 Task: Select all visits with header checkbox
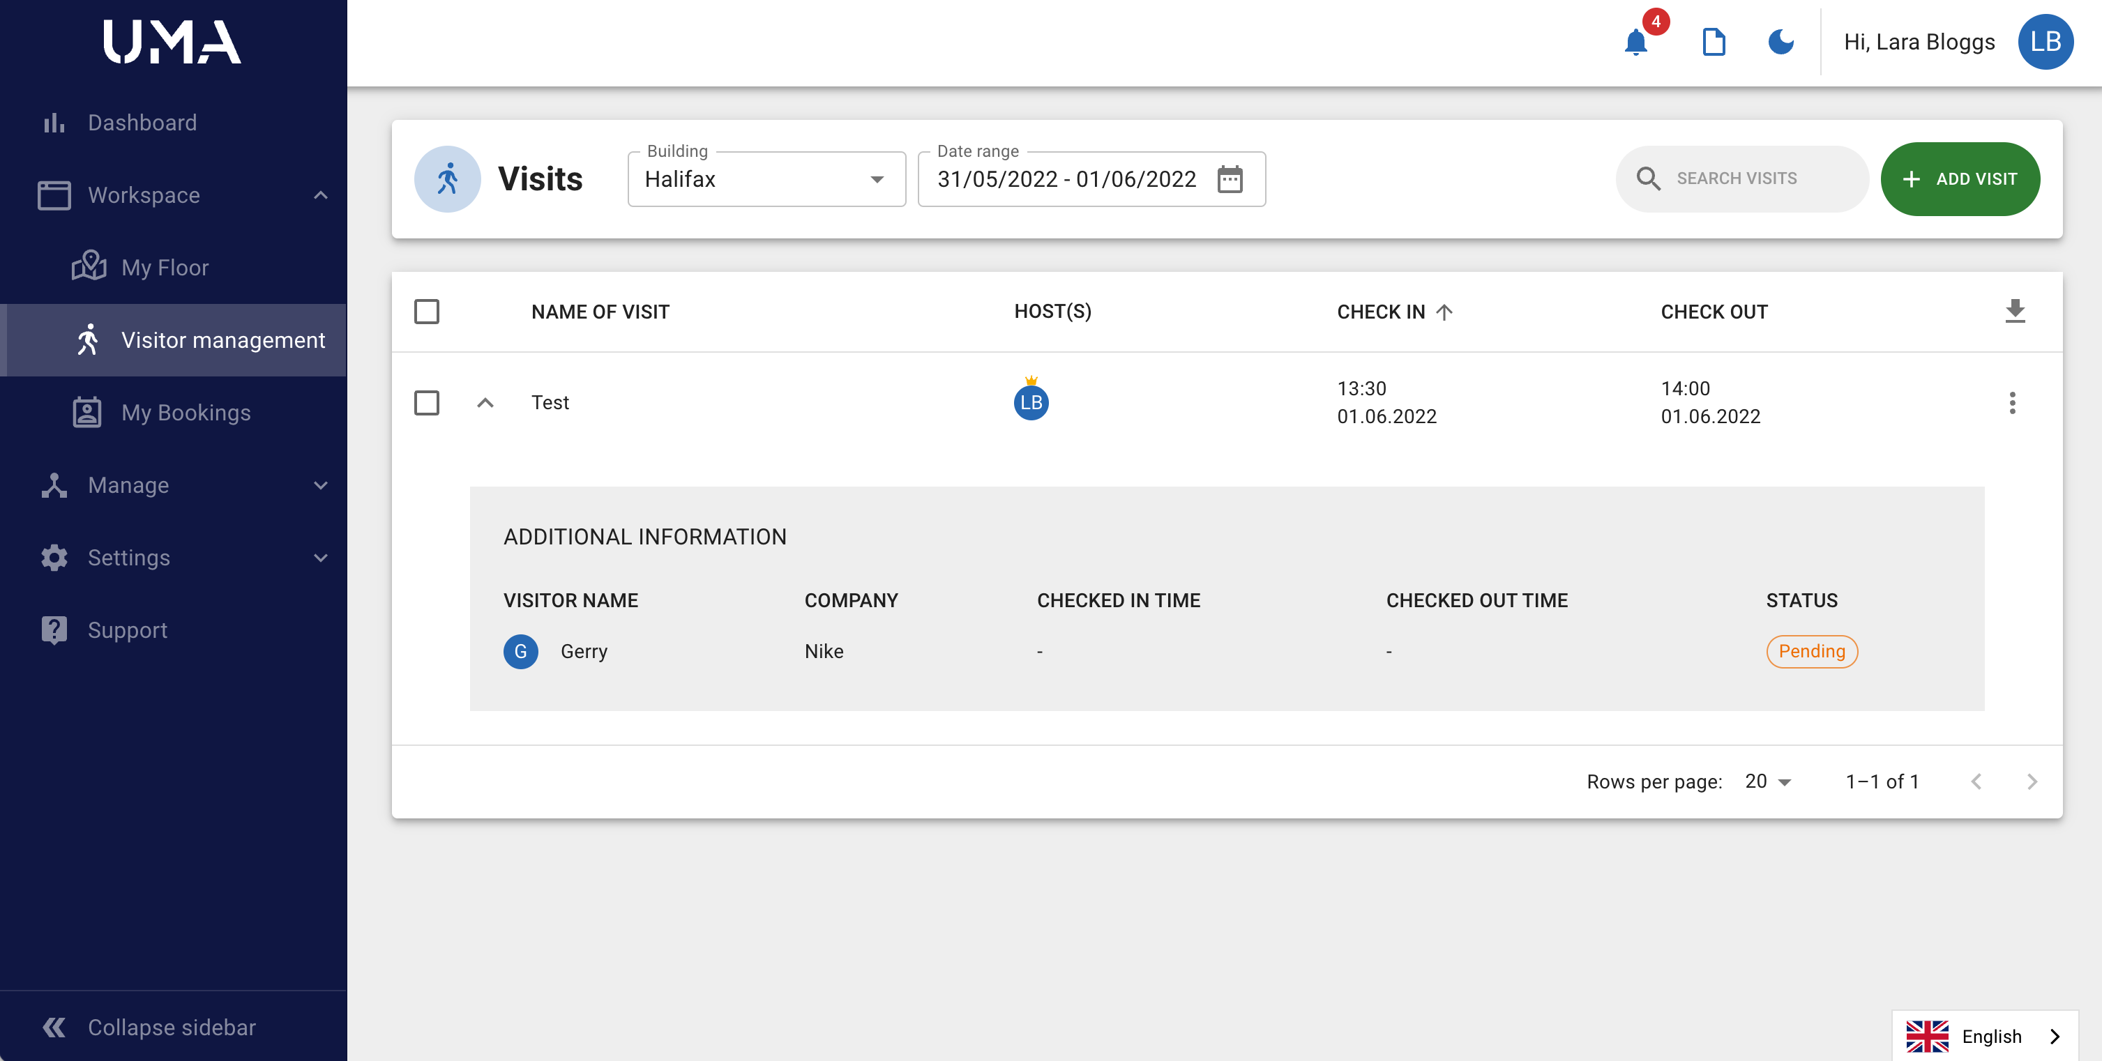[427, 312]
